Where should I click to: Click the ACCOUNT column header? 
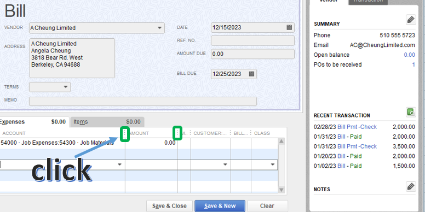pos(14,133)
